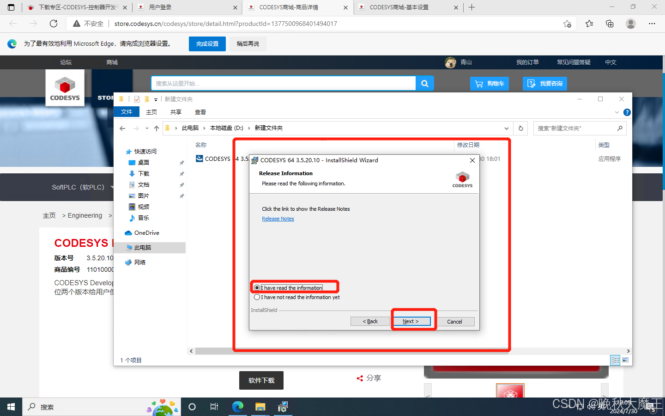Image resolution: width=665 pixels, height=416 pixels.
Task: Click Back in InstallShield Wizard
Action: pyautogui.click(x=370, y=321)
